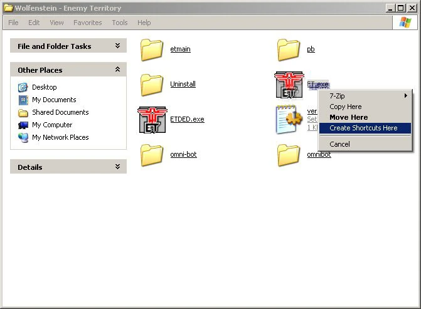
Task: Open the Help menu
Action: pos(144,23)
